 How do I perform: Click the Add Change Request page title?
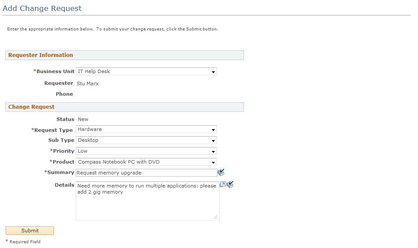(42, 8)
